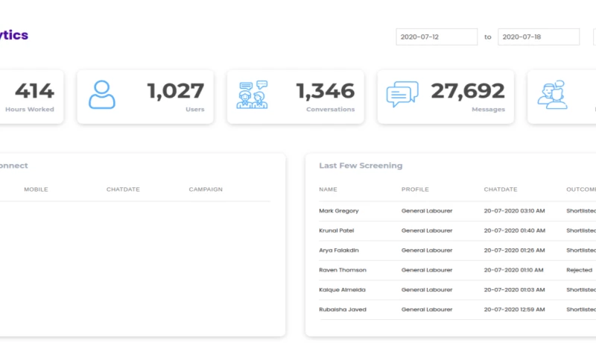596x358 pixels.
Task: Click the CAMPAIGN column header
Action: point(206,189)
